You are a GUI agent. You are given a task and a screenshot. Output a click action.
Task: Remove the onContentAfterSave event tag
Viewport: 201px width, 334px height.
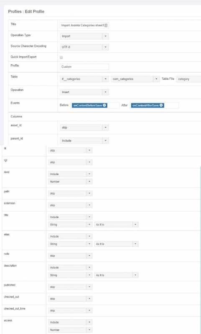(x=161, y=105)
